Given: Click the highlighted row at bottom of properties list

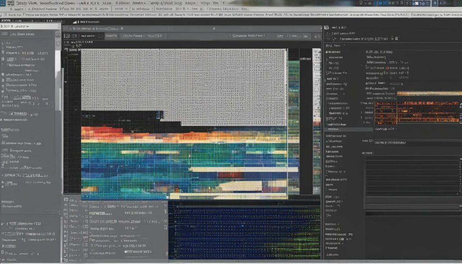Looking at the screenshot, I should pos(347,129).
